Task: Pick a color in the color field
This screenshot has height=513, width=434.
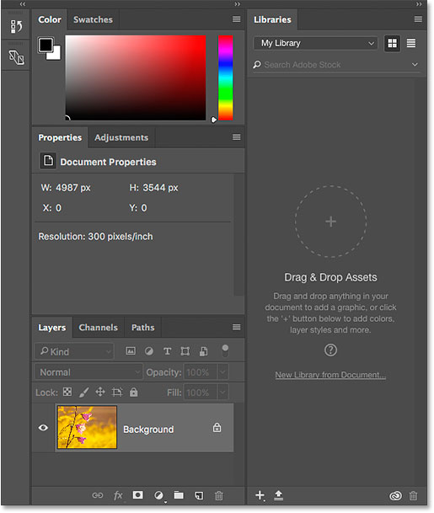Action: (x=136, y=77)
